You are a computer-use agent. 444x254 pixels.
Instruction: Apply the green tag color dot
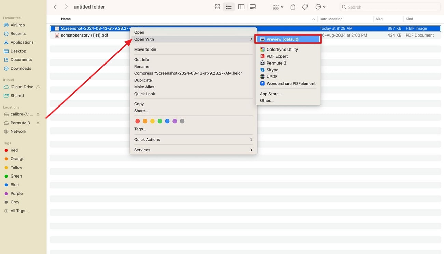coord(160,121)
